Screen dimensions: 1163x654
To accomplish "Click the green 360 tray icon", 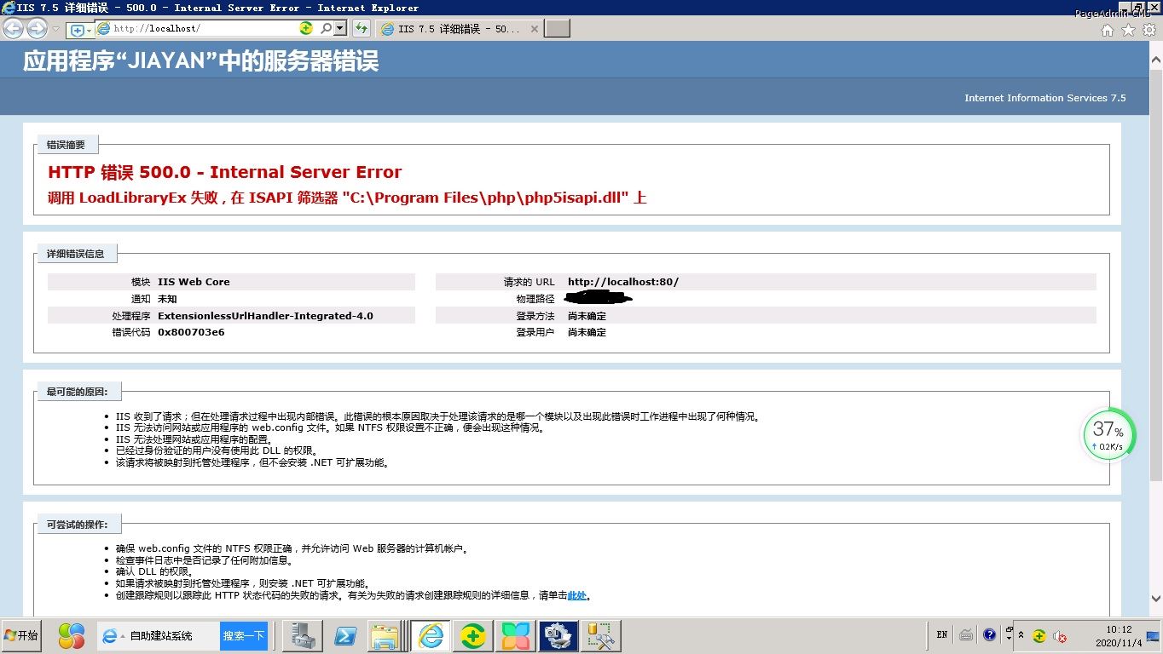I will (x=1039, y=636).
